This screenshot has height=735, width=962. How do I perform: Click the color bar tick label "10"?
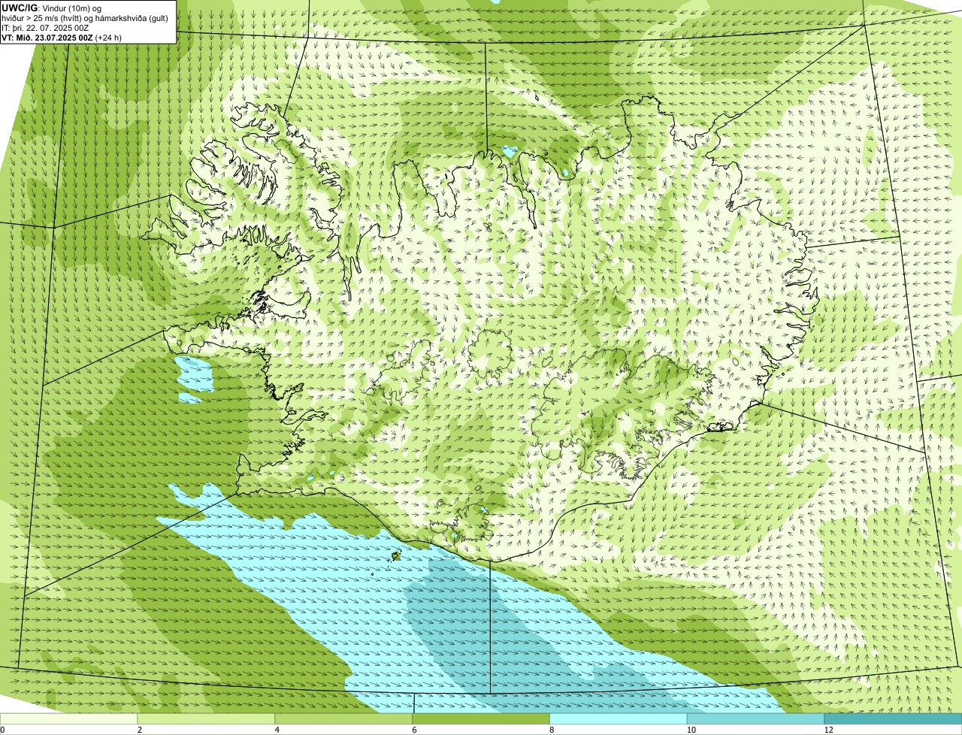pyautogui.click(x=691, y=730)
